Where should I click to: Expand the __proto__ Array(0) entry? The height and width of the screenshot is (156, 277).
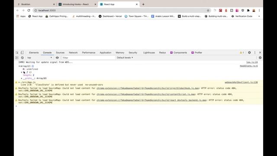22,78
